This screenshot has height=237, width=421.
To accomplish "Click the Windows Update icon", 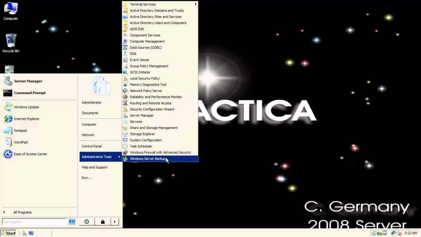I will (x=8, y=107).
